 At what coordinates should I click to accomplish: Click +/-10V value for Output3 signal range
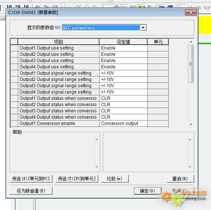123,86
